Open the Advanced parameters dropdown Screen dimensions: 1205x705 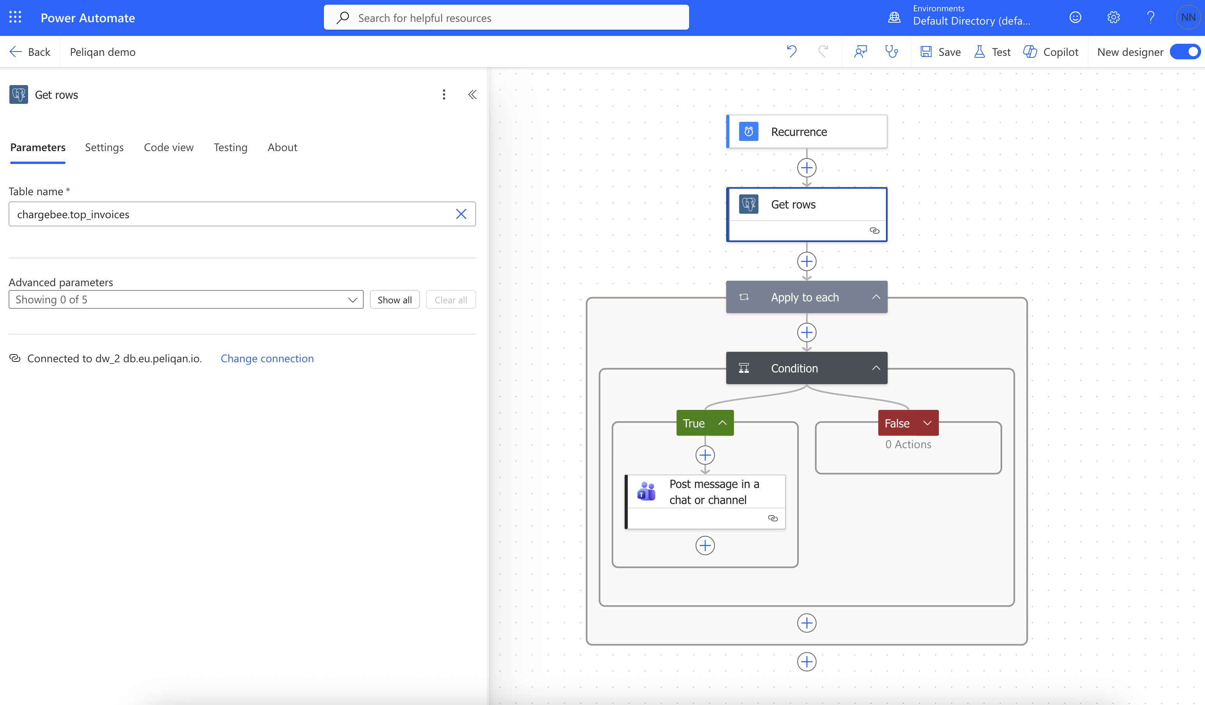(x=186, y=300)
